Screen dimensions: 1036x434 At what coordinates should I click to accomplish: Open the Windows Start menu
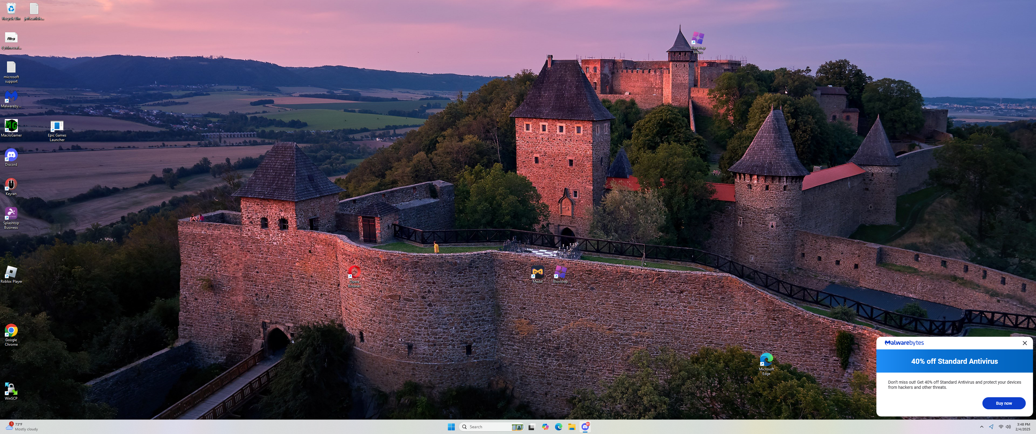451,427
